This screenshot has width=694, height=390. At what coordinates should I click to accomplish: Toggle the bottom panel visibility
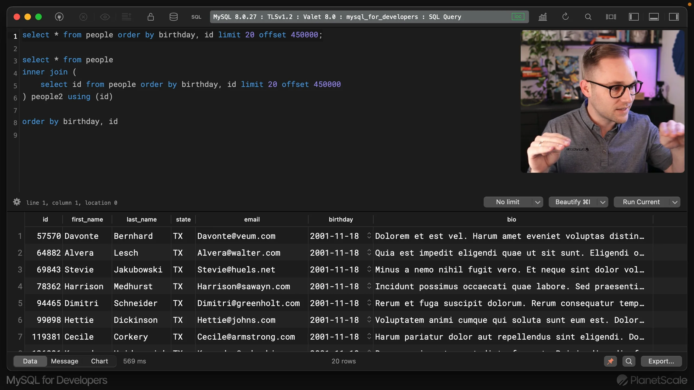click(x=654, y=17)
